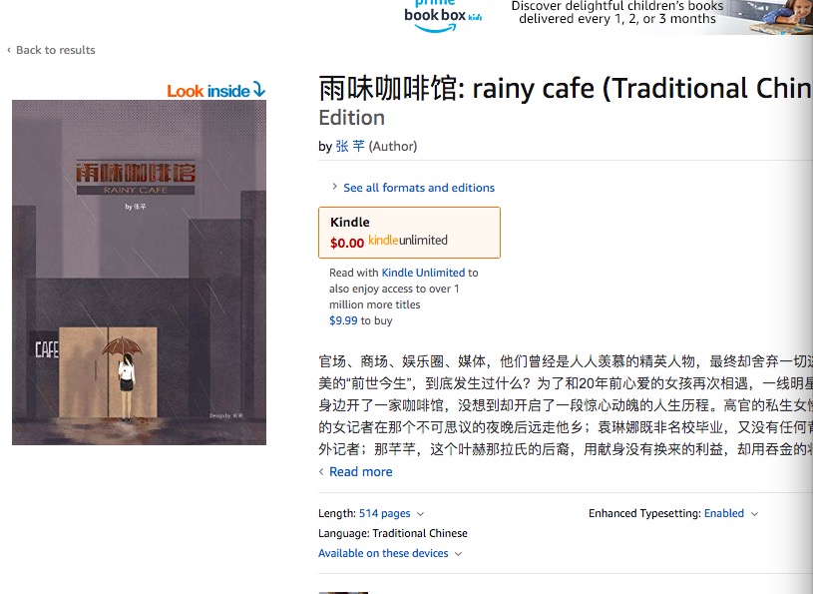Expand Available on these devices chevron
Viewport: 813px width, 594px height.
pos(458,554)
